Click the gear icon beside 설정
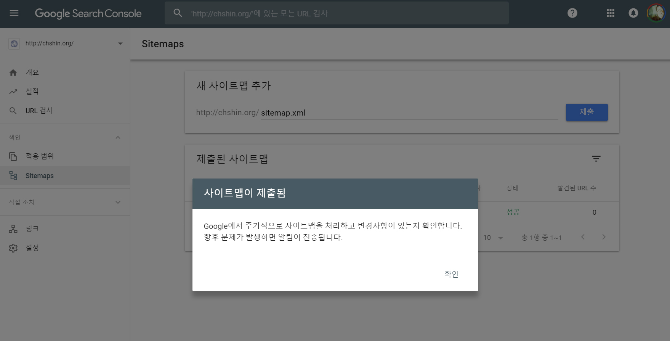This screenshot has width=670, height=341. click(x=13, y=248)
